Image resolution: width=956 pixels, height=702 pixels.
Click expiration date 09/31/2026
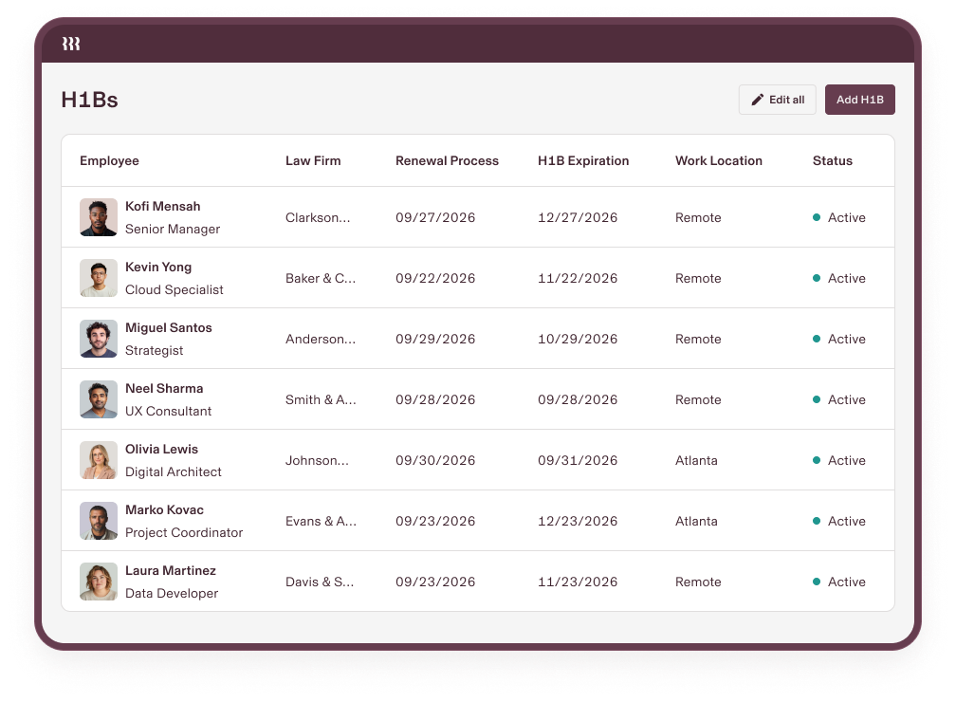578,460
